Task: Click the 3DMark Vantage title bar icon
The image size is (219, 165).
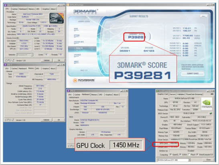Action: click(x=68, y=5)
